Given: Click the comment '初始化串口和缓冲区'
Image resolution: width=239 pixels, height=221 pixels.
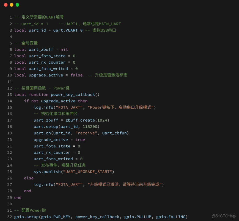Looking at the screenshot, I should 59,114.
